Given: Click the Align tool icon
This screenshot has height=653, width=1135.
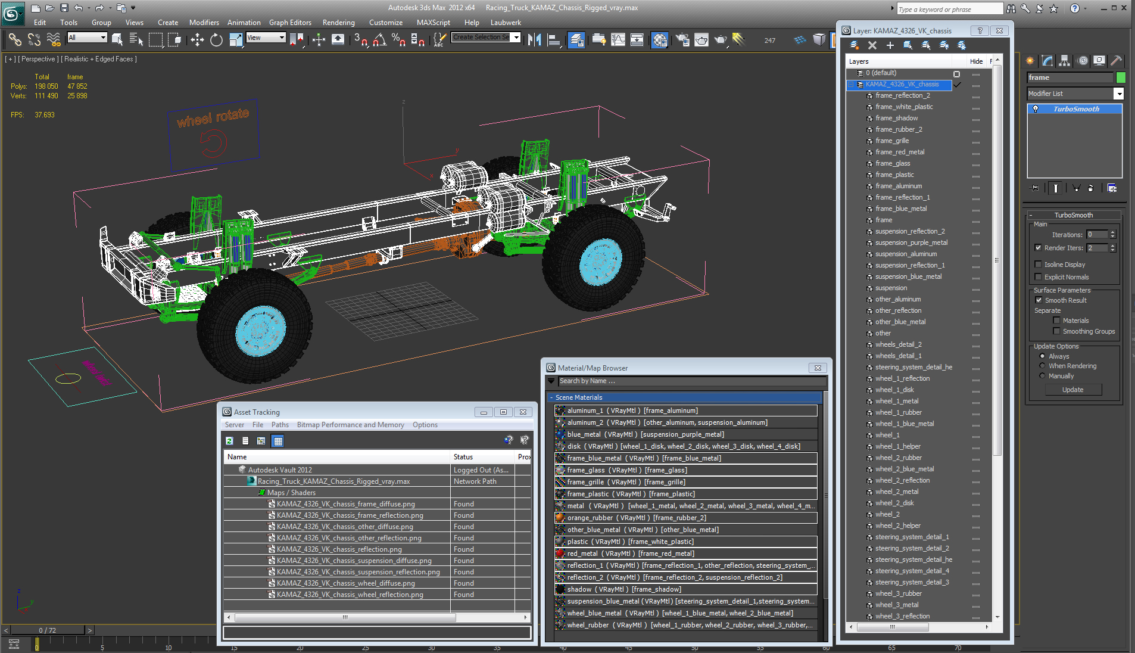Looking at the screenshot, I should pyautogui.click(x=554, y=40).
